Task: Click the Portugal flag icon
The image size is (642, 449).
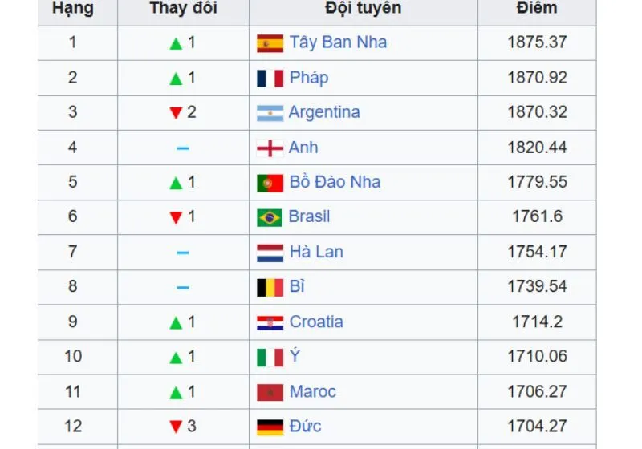Action: [270, 183]
